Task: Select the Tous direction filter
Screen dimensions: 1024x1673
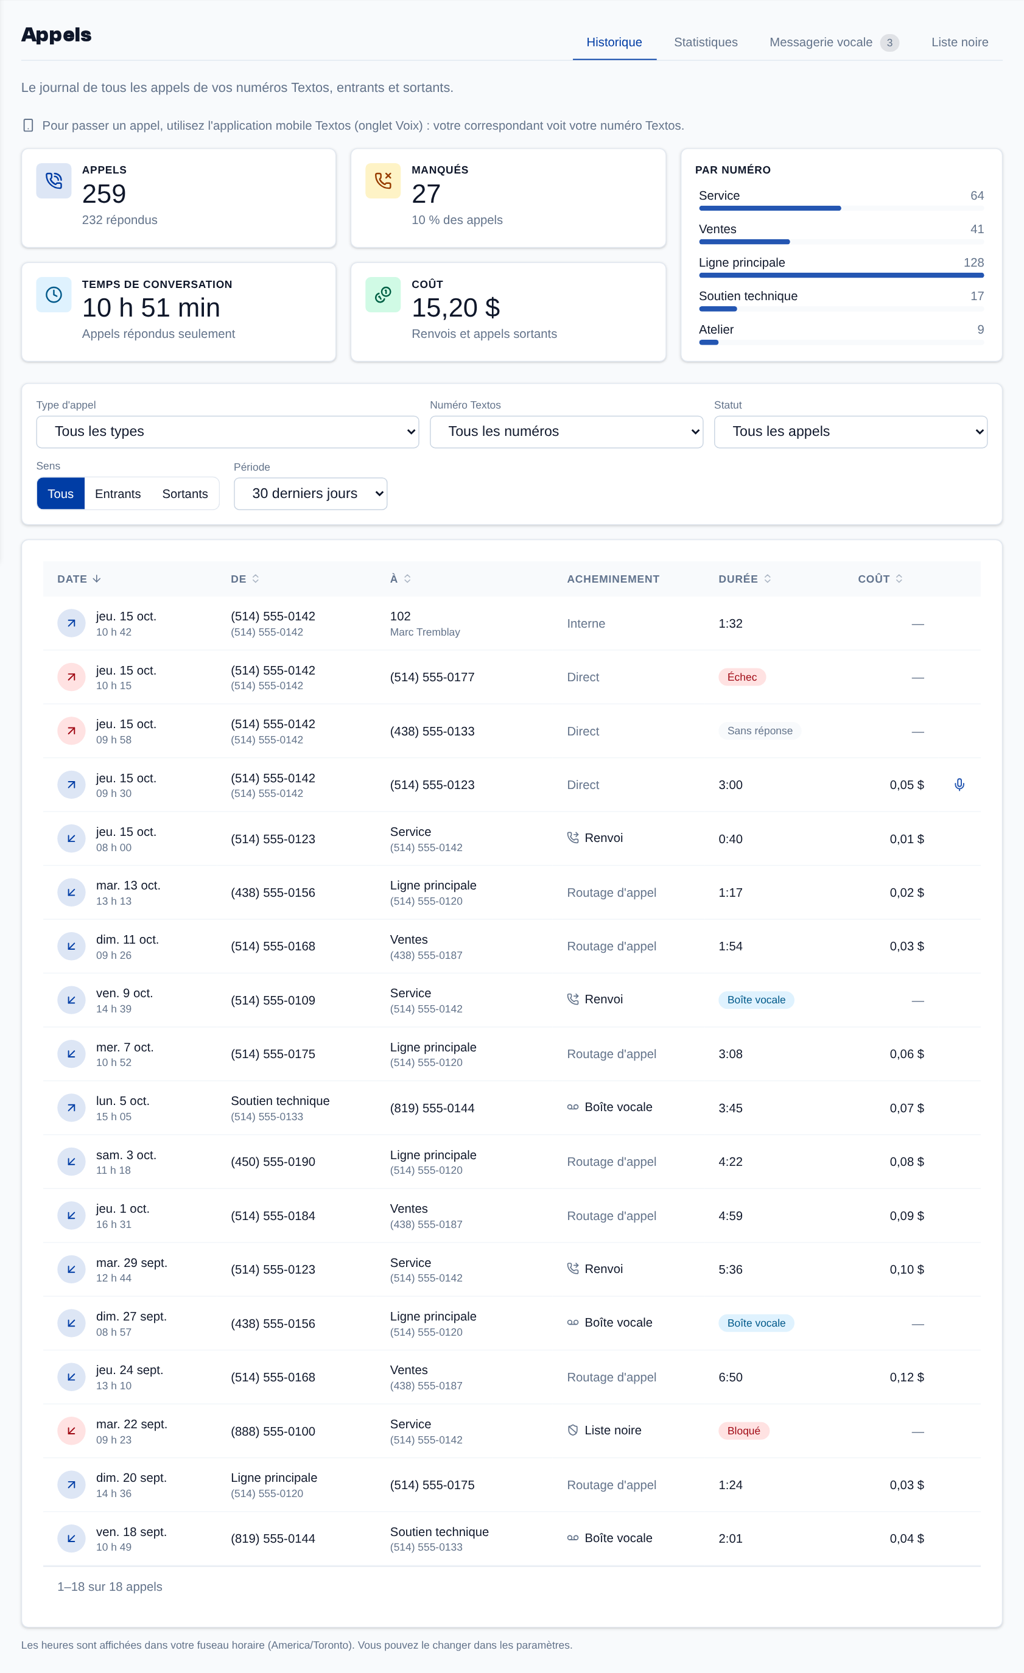Action: tap(60, 494)
